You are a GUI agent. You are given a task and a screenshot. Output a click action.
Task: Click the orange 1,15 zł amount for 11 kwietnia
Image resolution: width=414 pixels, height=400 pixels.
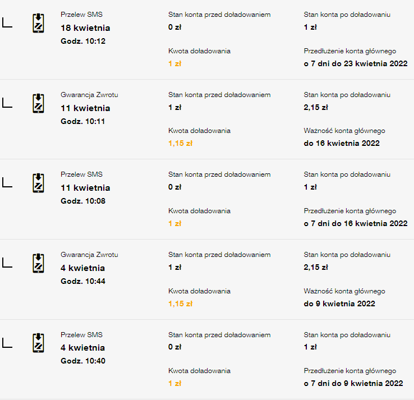tap(180, 143)
